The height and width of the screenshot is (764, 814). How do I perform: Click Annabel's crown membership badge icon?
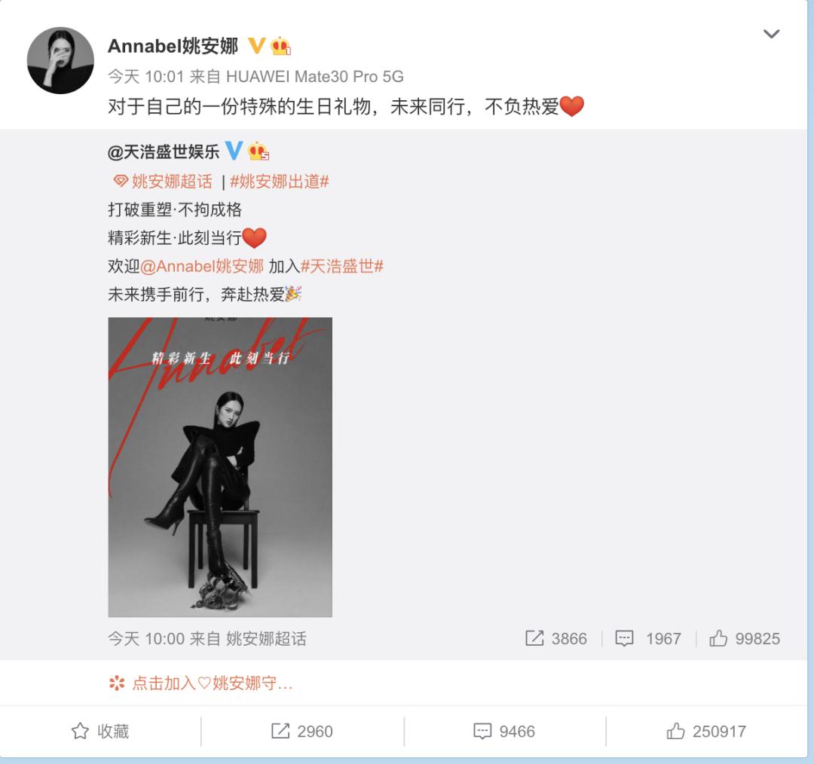tap(280, 46)
